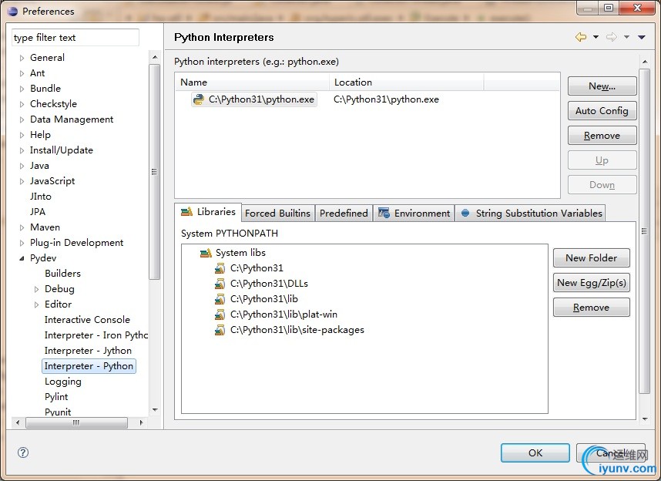
Task: Open the String Substitution Variables tab
Action: 530,213
